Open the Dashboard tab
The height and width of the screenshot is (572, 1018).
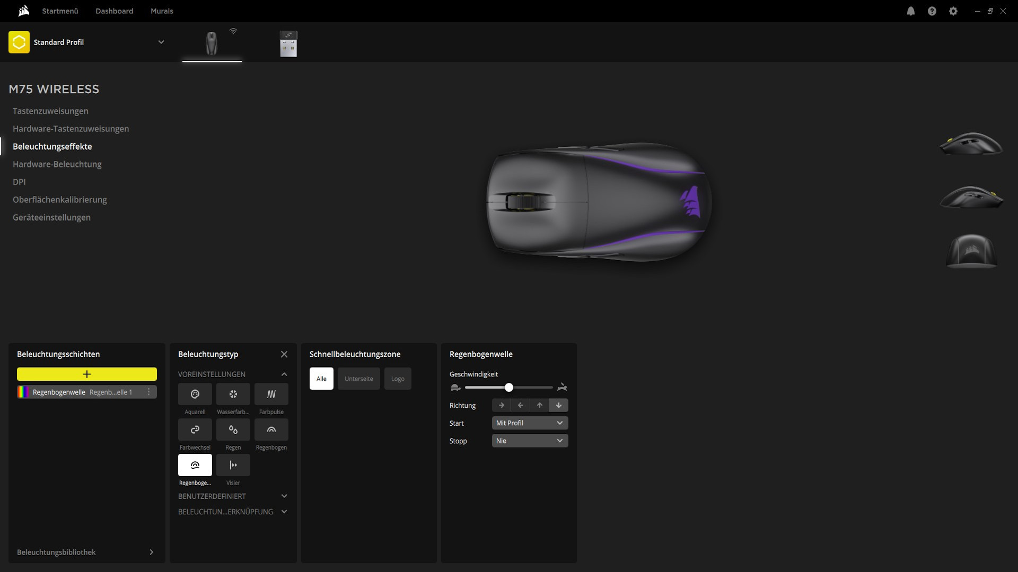point(114,11)
